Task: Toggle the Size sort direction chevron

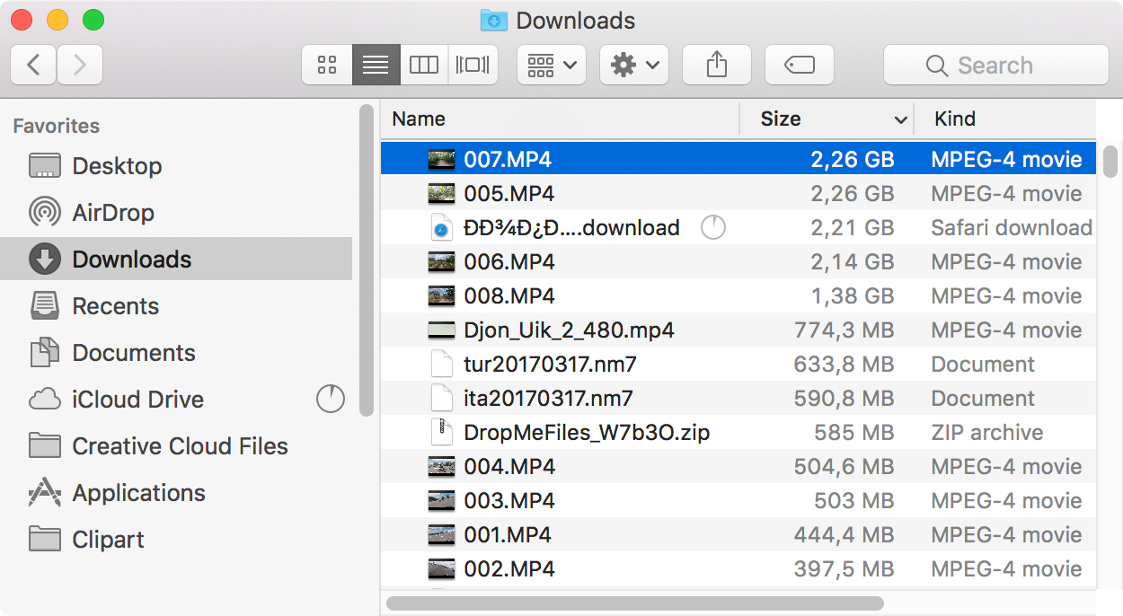Action: click(x=900, y=120)
